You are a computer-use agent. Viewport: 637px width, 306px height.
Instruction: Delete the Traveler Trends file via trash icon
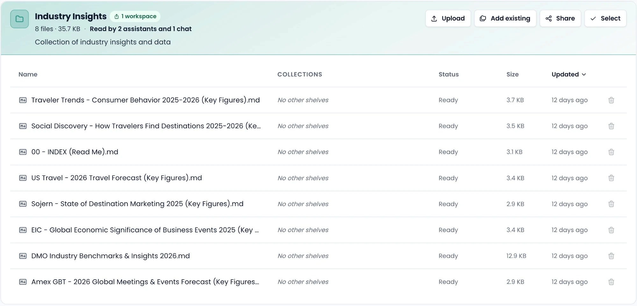(x=611, y=100)
